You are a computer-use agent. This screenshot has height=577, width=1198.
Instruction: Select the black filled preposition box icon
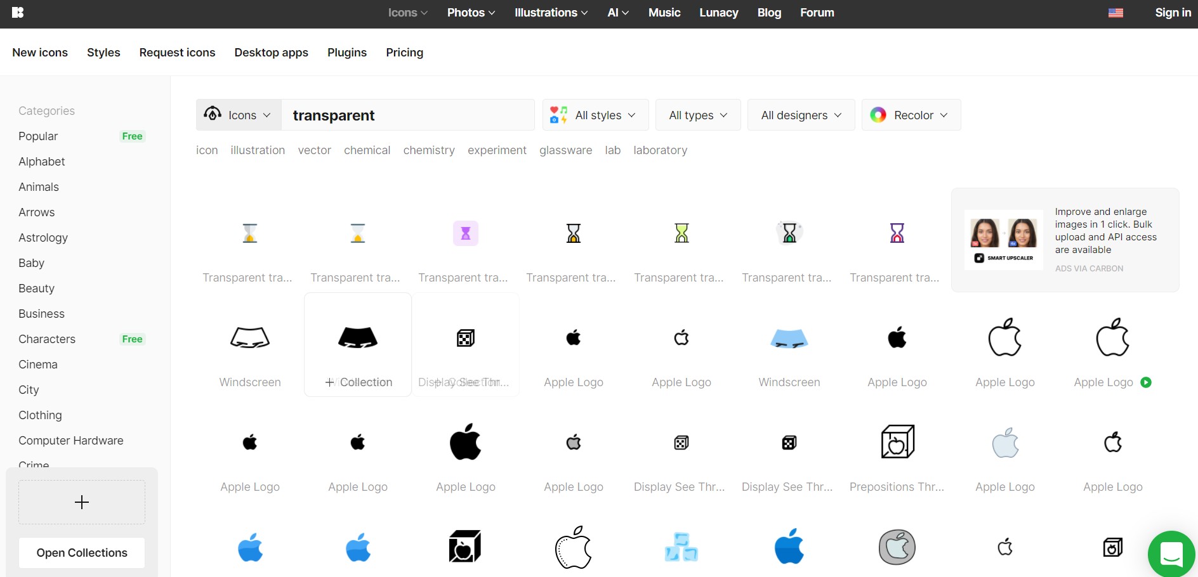pos(466,547)
